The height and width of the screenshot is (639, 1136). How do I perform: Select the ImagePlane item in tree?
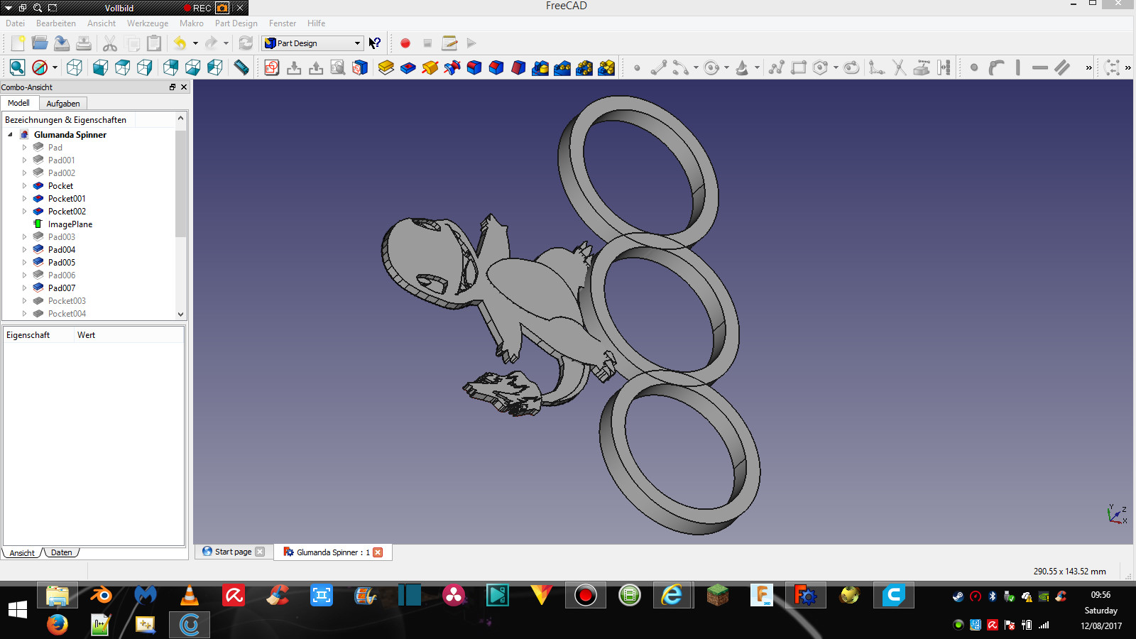pyautogui.click(x=70, y=224)
